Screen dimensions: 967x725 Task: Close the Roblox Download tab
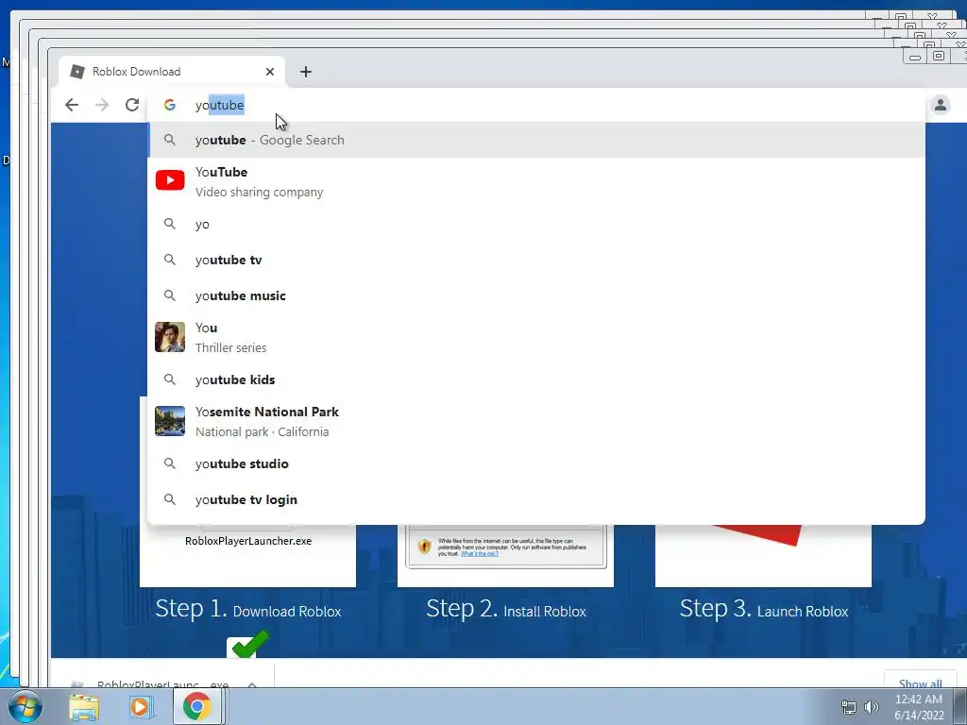[x=269, y=72]
